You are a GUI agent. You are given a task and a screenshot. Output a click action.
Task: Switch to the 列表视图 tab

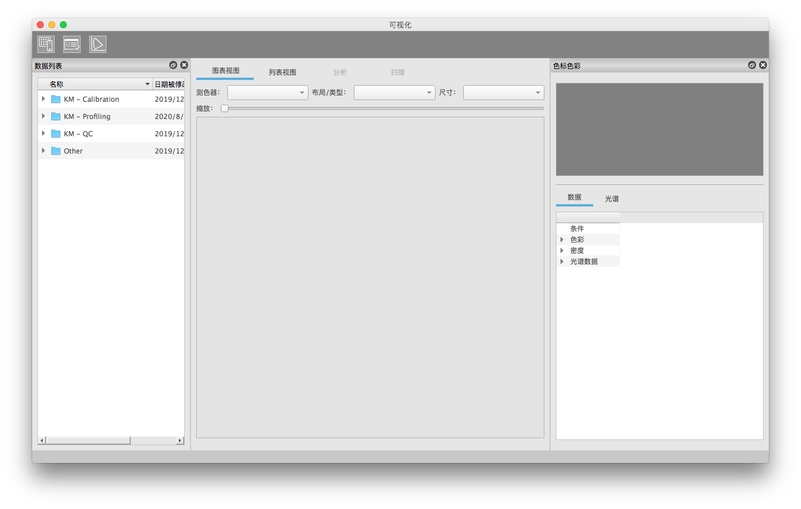point(283,72)
